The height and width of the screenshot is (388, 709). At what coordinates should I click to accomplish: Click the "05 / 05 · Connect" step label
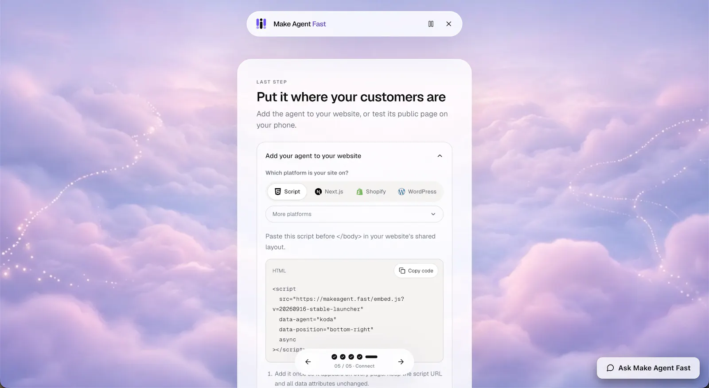pyautogui.click(x=354, y=366)
